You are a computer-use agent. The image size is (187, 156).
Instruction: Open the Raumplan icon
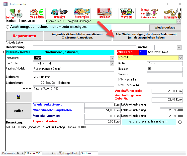tap(105, 13)
